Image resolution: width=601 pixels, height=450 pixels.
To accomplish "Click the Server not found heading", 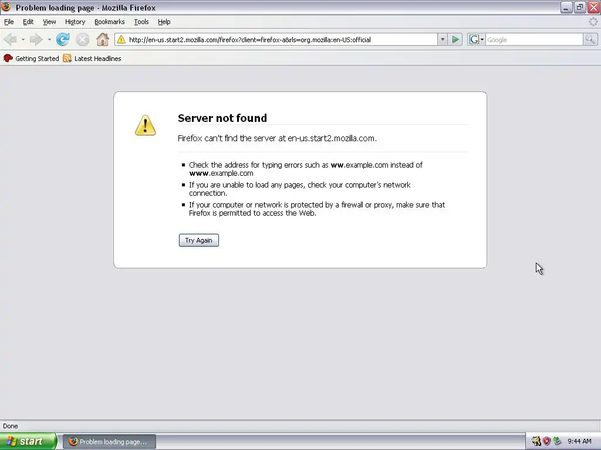I will click(x=222, y=118).
